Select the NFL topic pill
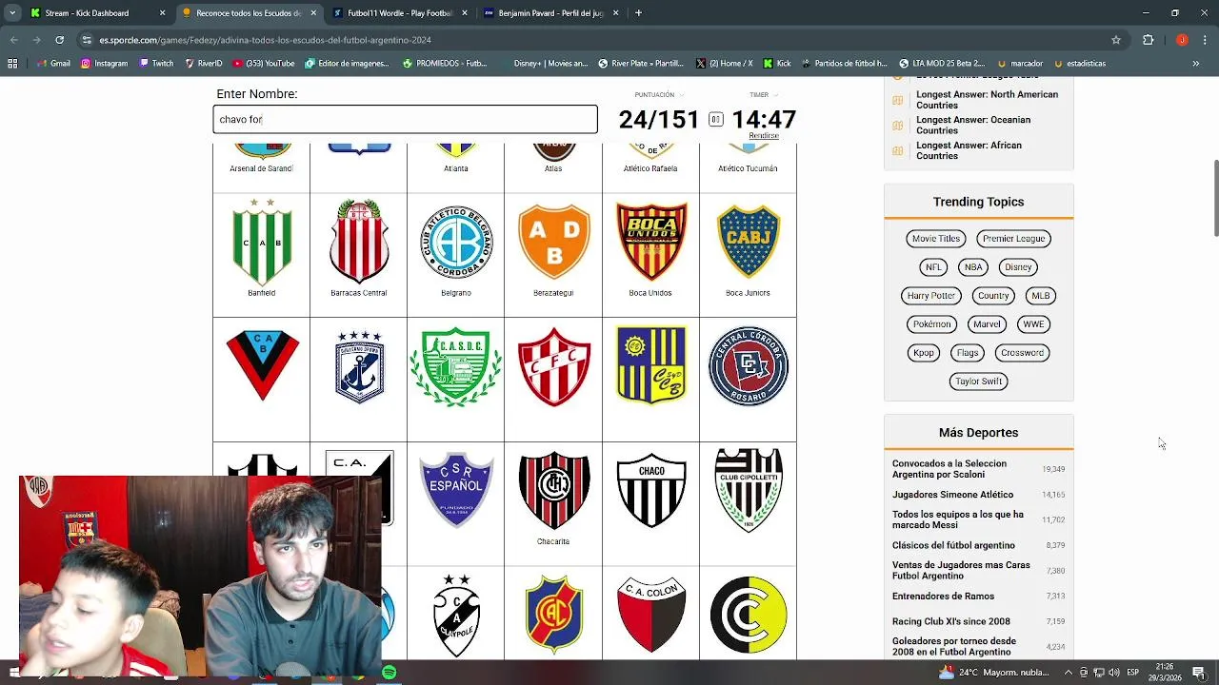The width and height of the screenshot is (1219, 685). [933, 267]
